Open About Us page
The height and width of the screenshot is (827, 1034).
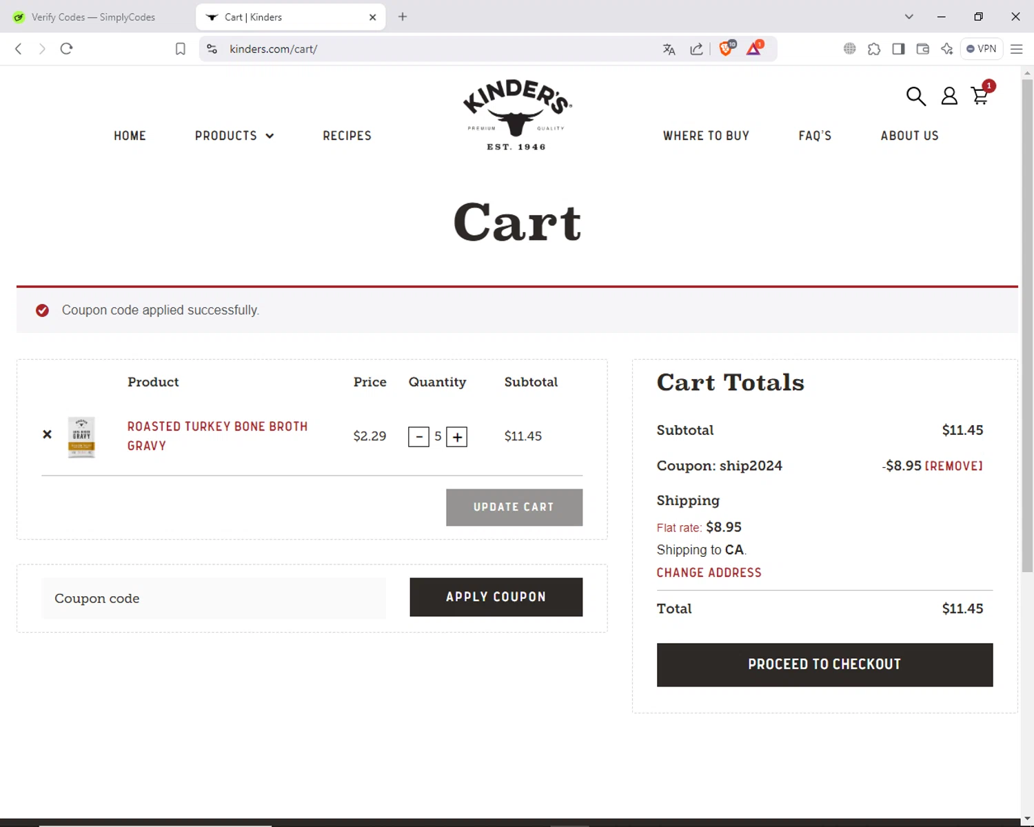[x=909, y=136]
